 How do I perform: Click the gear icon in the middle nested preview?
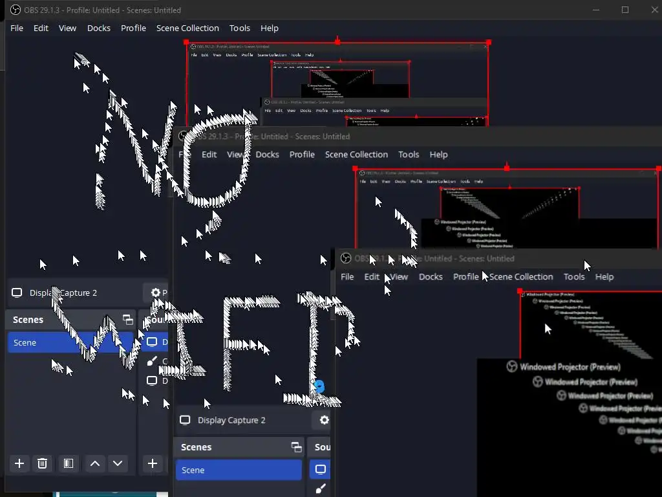click(325, 419)
